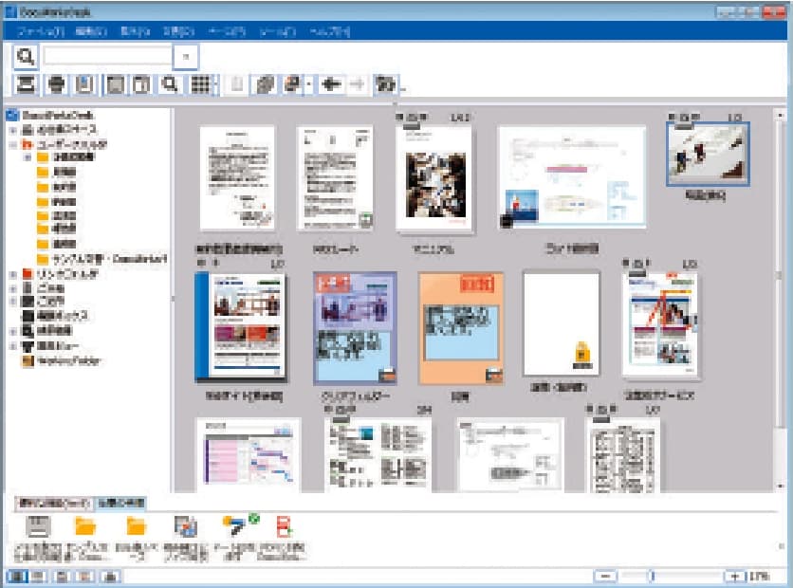This screenshot has width=793, height=588.
Task: Toggle to list view using the bottom-left view icon
Action: coord(16,575)
